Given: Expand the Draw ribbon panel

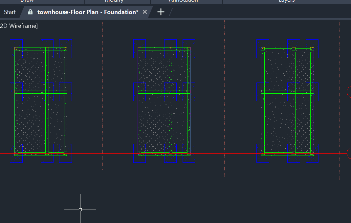Looking at the screenshot, I should pyautogui.click(x=27, y=1).
